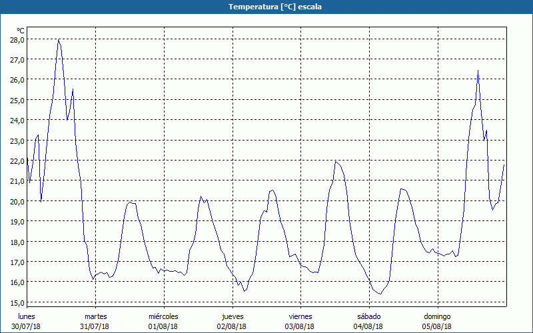The height and width of the screenshot is (333, 533).
Task: Click the date 30/07/18
Action: [26, 326]
